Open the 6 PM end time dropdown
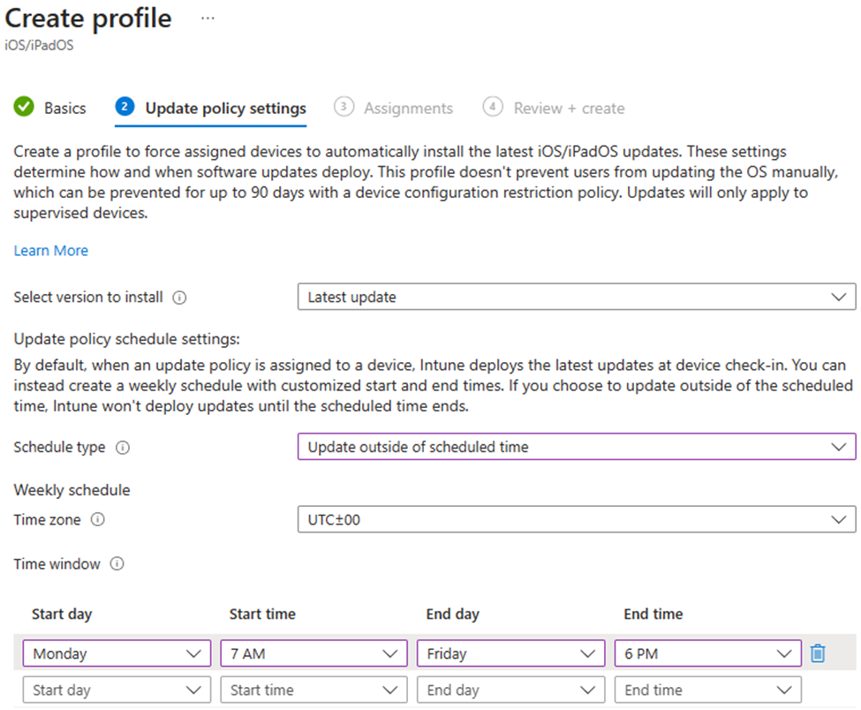The height and width of the screenshot is (710, 861). tap(707, 654)
